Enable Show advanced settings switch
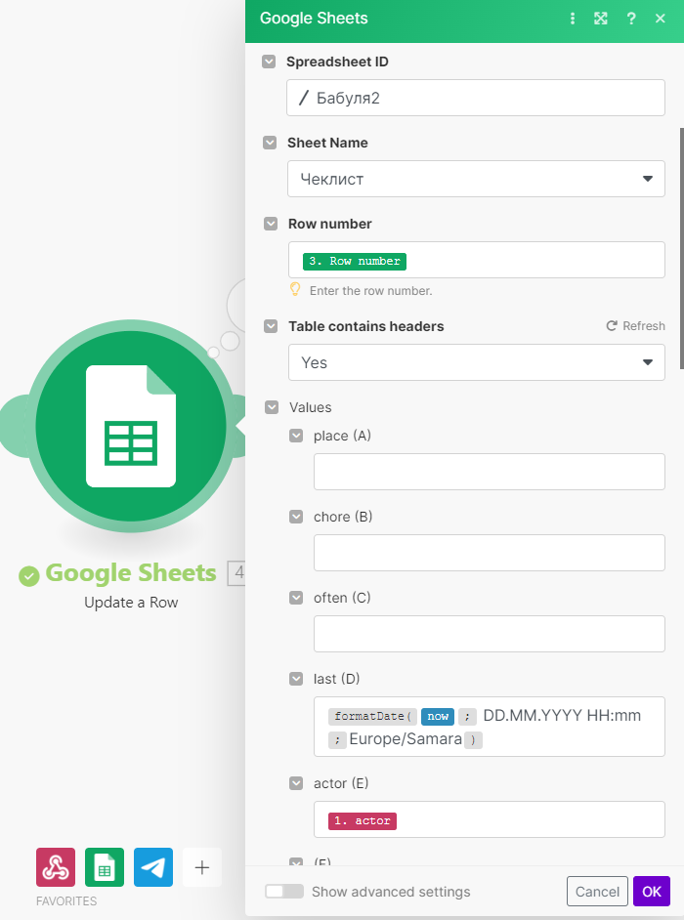This screenshot has height=920, width=684. pos(284,892)
